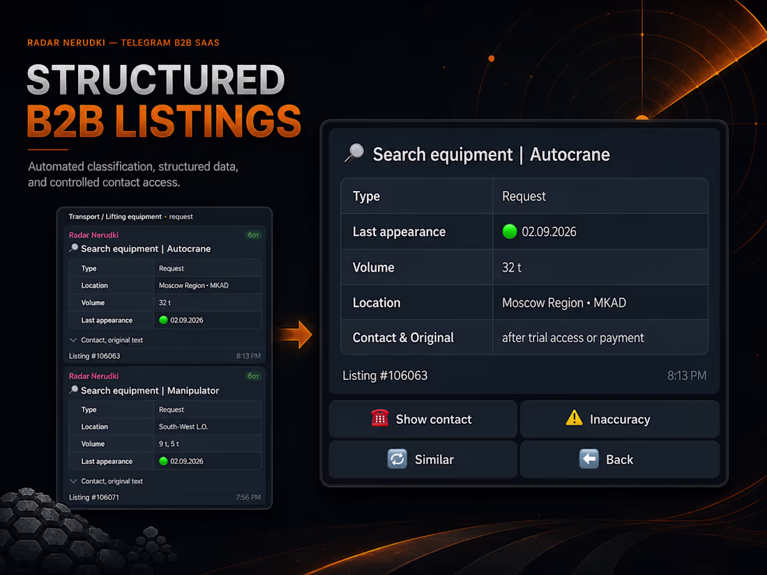Click 'Search equipment | Manipulator' title
The width and height of the screenshot is (767, 575).
pyautogui.click(x=150, y=390)
